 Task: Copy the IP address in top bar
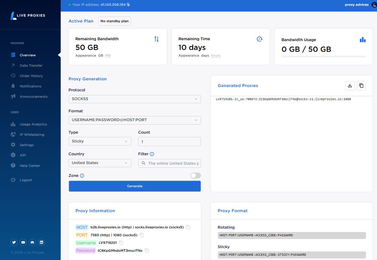tap(128, 5)
